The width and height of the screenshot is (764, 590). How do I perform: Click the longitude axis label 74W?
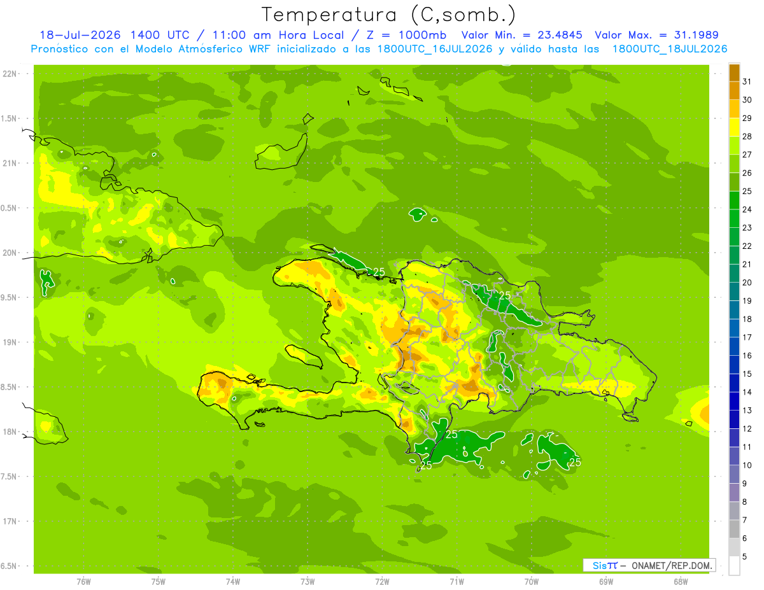pos(232,582)
